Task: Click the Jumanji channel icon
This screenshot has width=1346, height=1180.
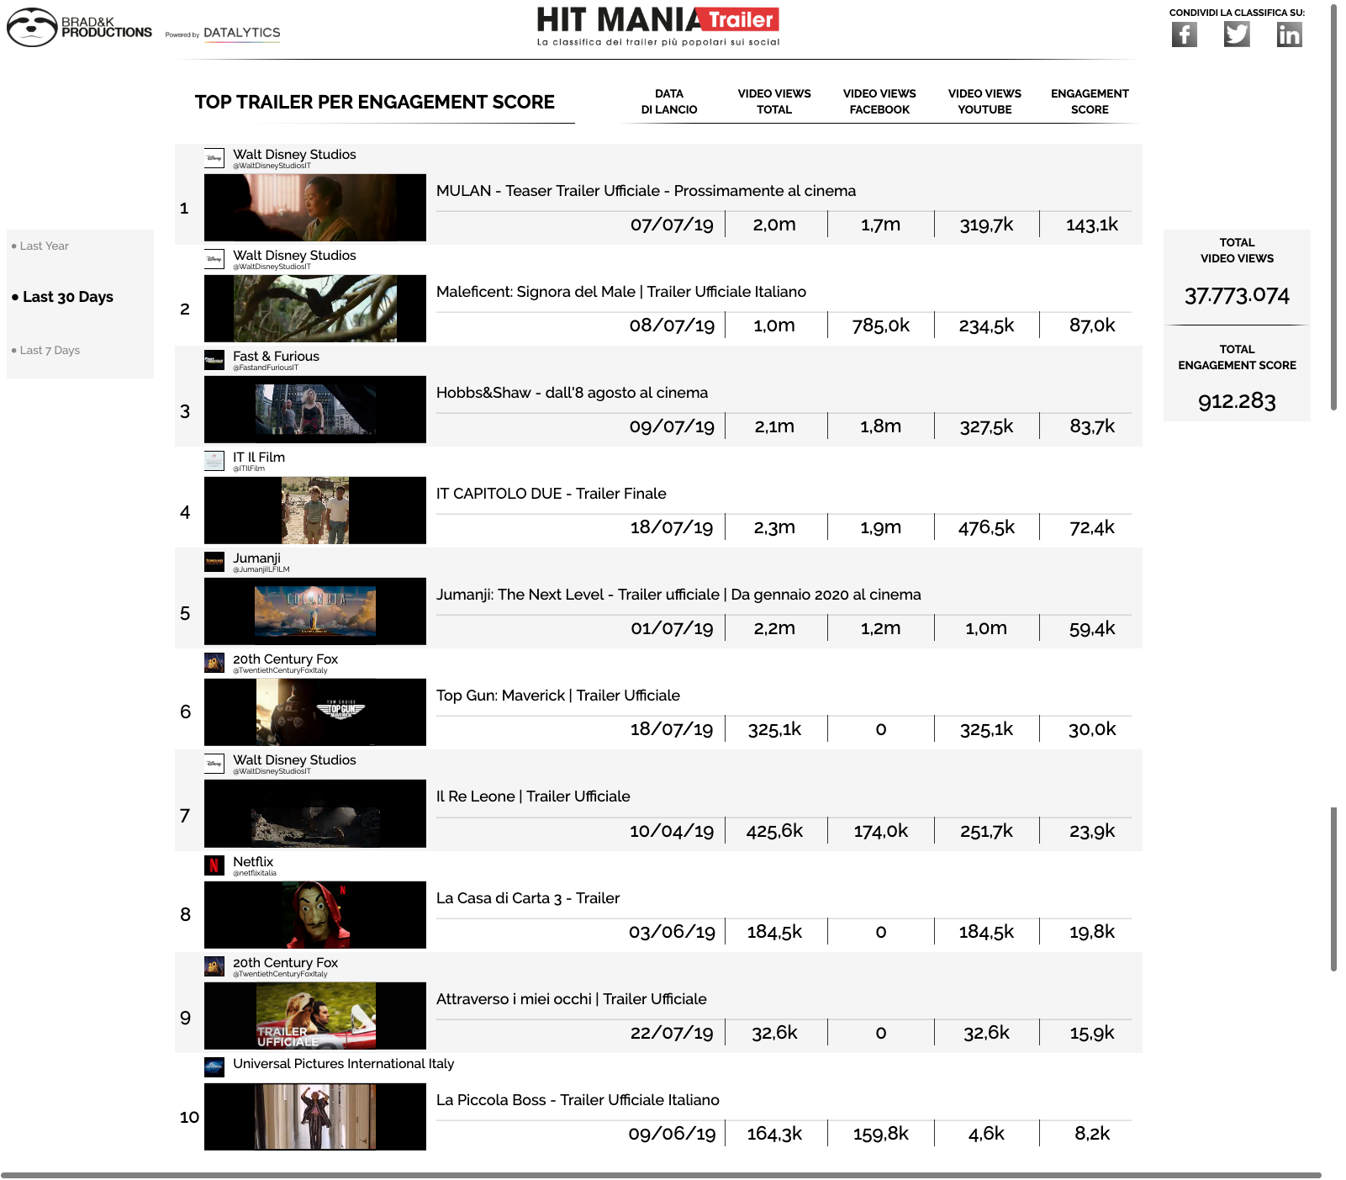Action: coord(214,562)
